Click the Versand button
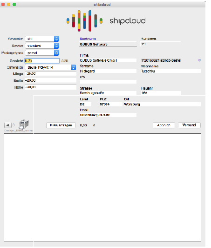 pos(189,125)
